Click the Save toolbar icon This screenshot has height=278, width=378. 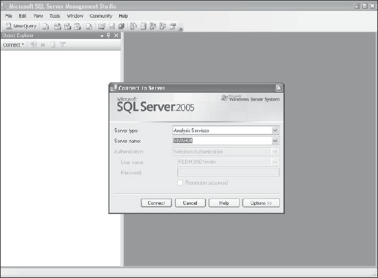[x=112, y=26]
